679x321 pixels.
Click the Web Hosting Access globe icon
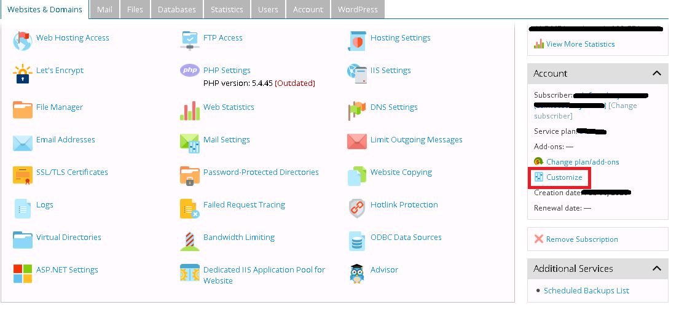pos(23,41)
